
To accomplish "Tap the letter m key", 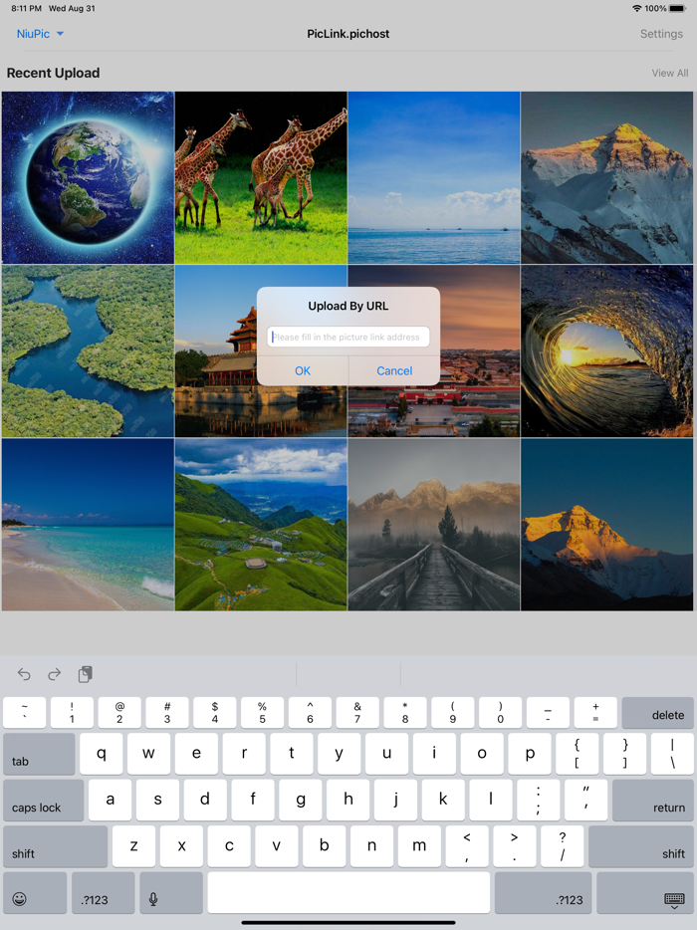I will tap(419, 846).
